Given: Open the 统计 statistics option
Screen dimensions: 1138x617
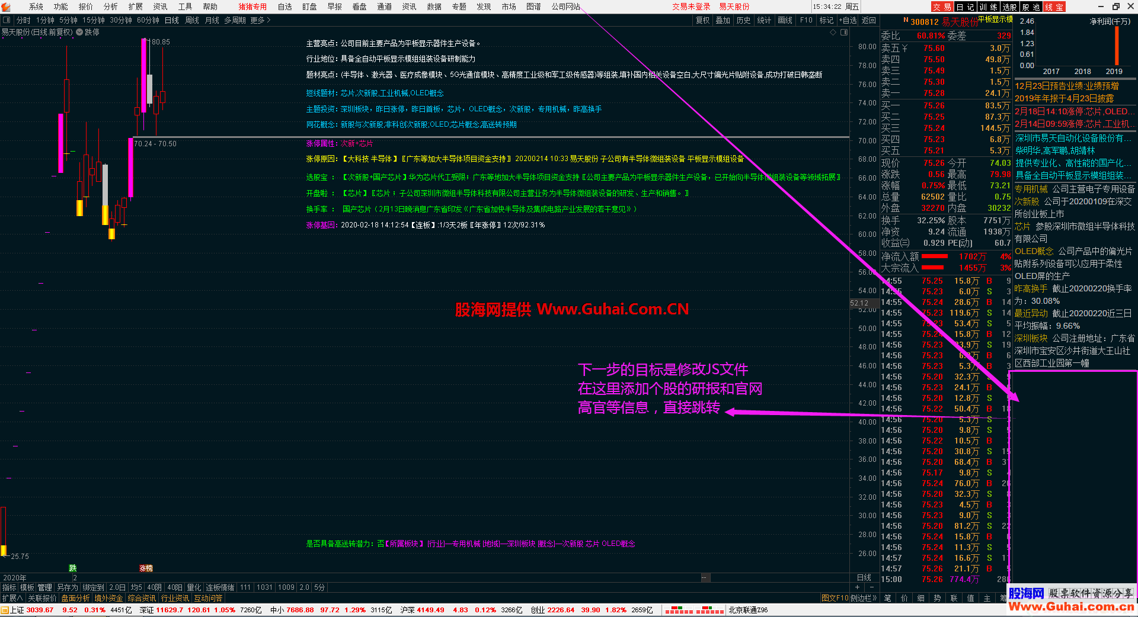Looking at the screenshot, I should coord(764,20).
